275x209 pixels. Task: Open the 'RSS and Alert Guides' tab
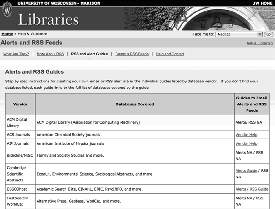[89, 54]
